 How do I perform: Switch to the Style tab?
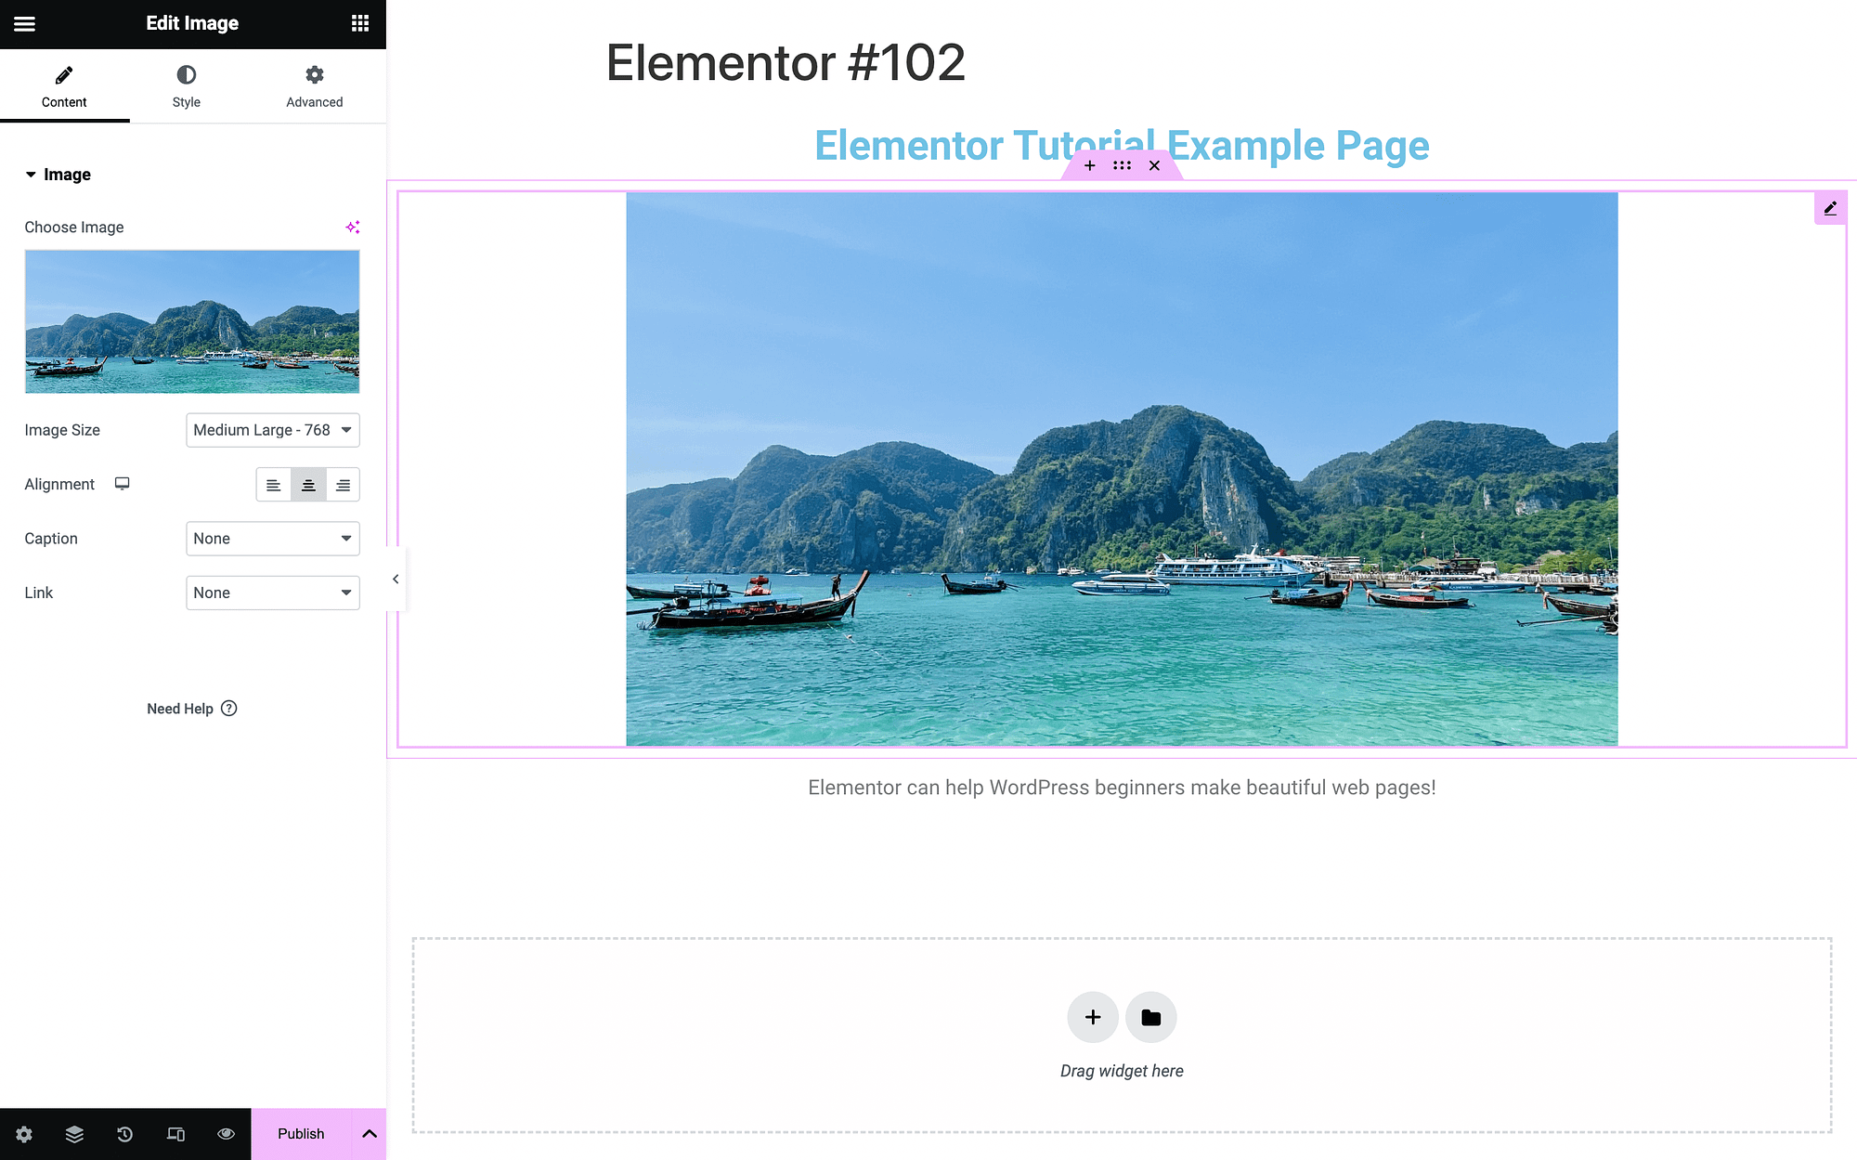tap(186, 85)
